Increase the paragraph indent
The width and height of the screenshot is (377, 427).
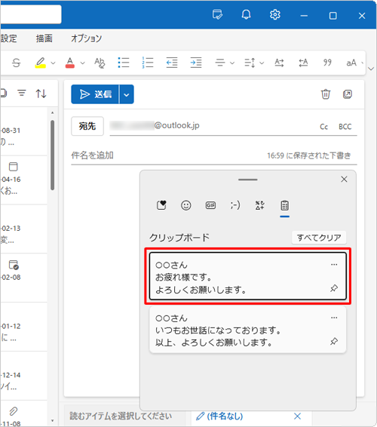point(196,63)
